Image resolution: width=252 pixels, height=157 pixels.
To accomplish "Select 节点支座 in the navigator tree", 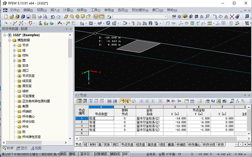I will click(29, 76).
